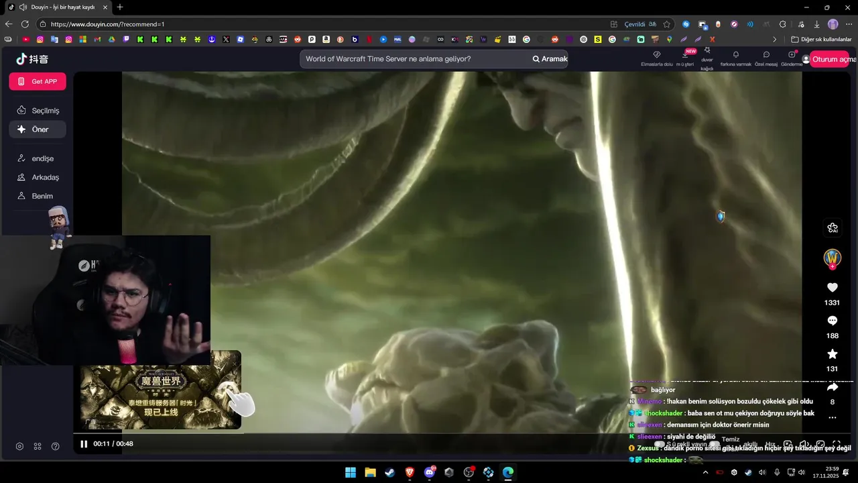Image resolution: width=858 pixels, height=483 pixels.
Task: Open the endişe sidebar item
Action: (x=38, y=158)
